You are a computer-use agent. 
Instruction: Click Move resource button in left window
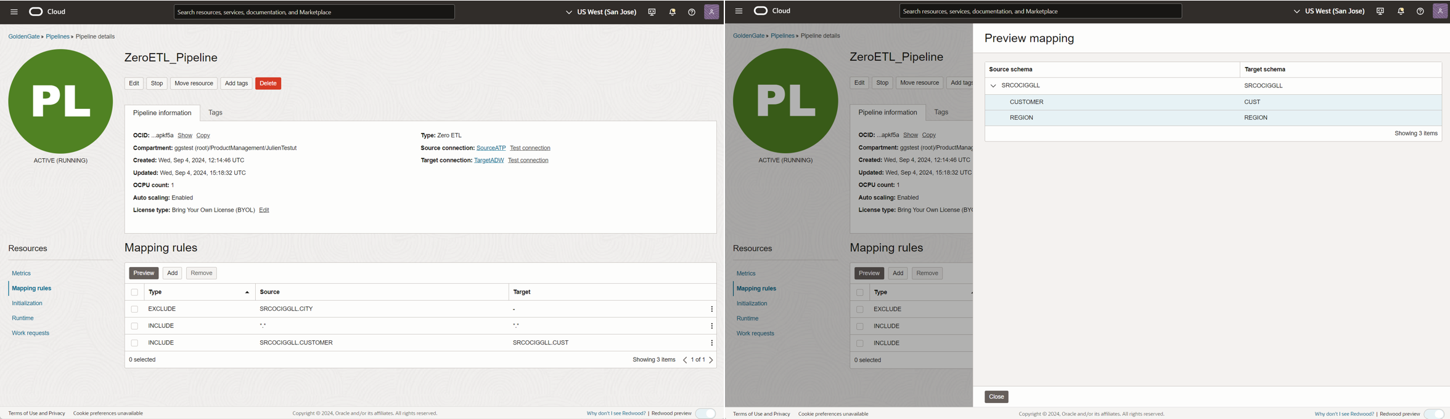tap(194, 84)
